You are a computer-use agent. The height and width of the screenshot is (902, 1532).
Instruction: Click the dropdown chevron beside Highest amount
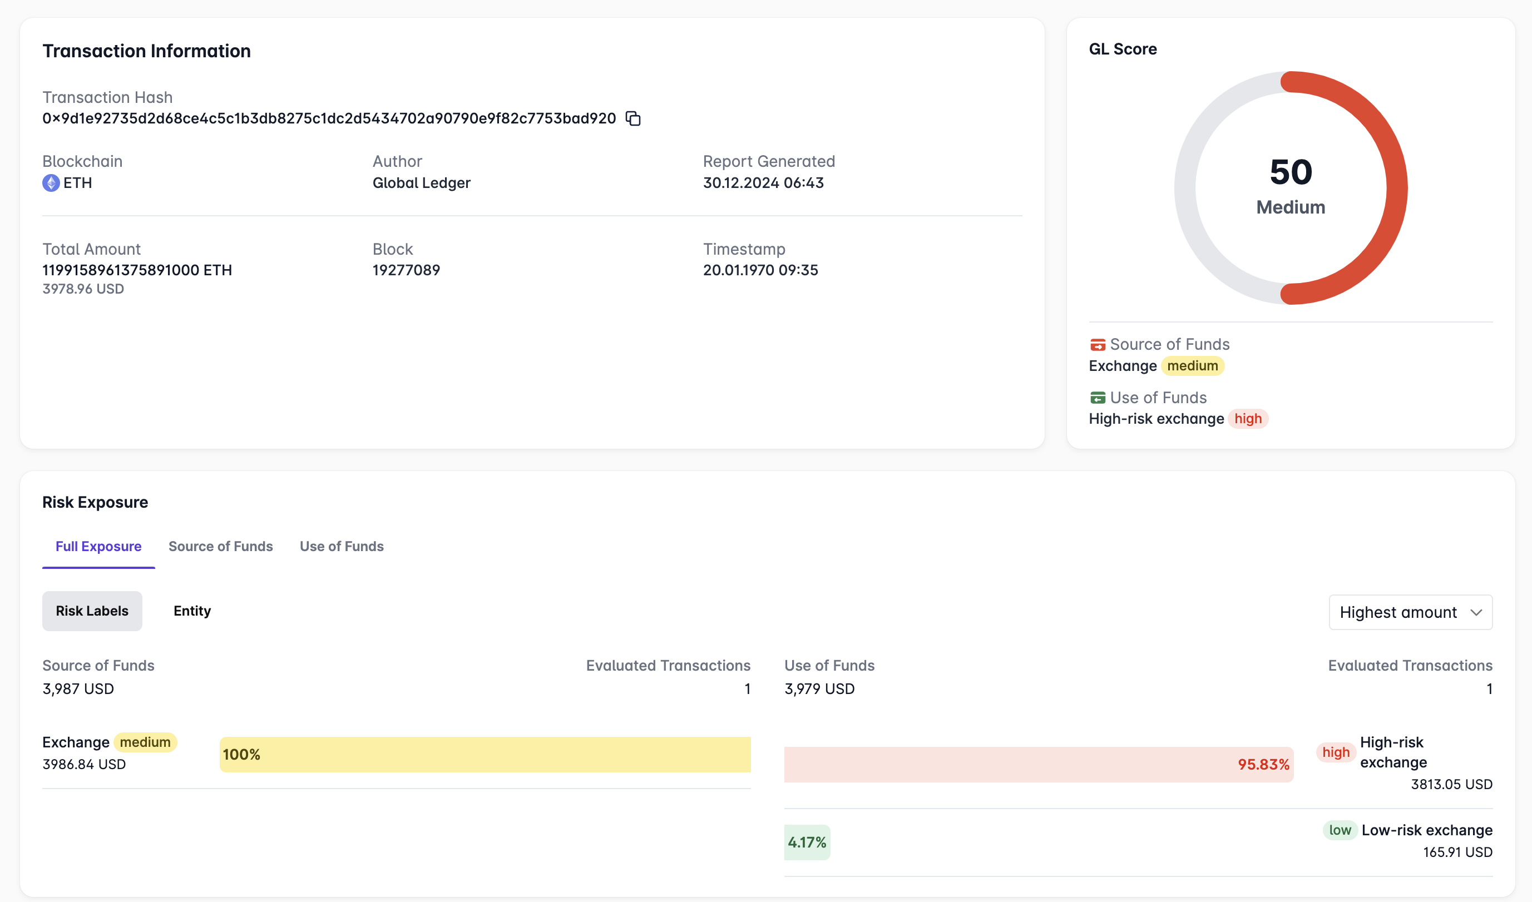click(x=1476, y=613)
